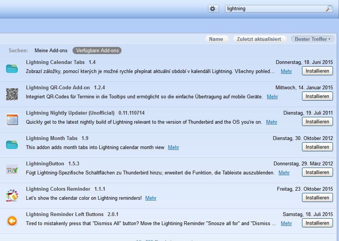This screenshot has width=339, height=241.
Task: Click the Integriert QR-Codes description text
Action: (145, 96)
